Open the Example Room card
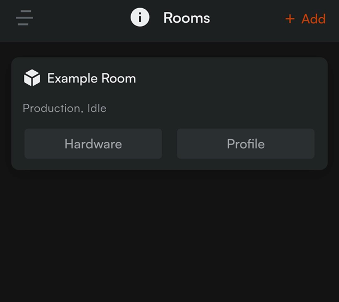The image size is (339, 302). [170, 114]
